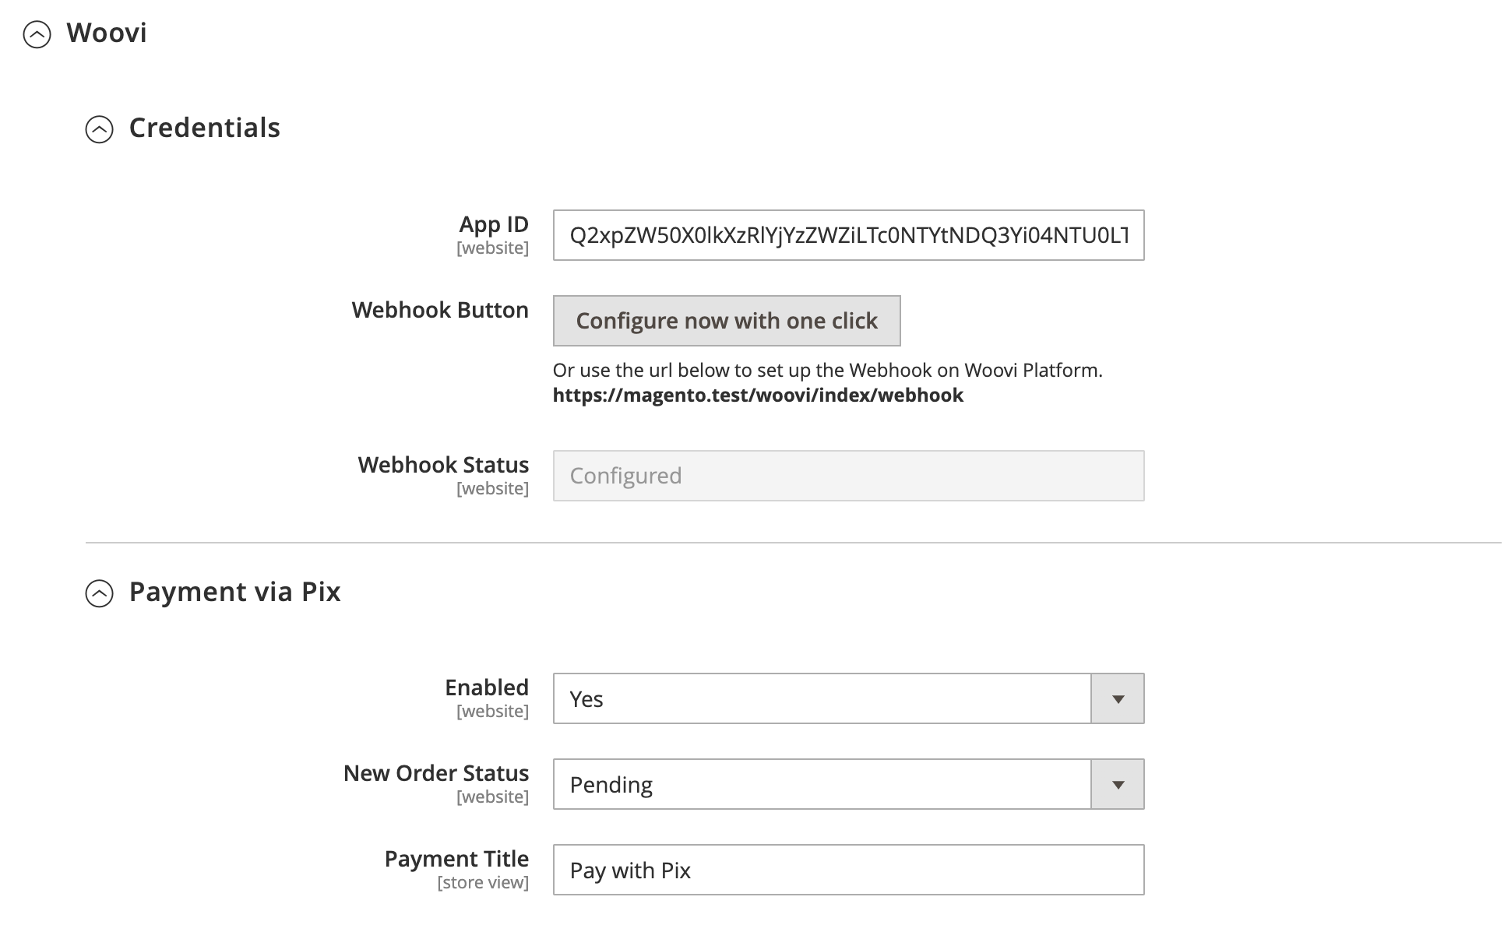Open the magento.test webhook URL link
Viewport: 1511px width, 925px height.
tap(758, 396)
